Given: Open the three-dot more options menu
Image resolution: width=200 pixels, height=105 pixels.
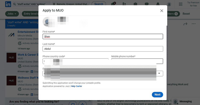Looking at the screenshot, I should coord(194,24).
